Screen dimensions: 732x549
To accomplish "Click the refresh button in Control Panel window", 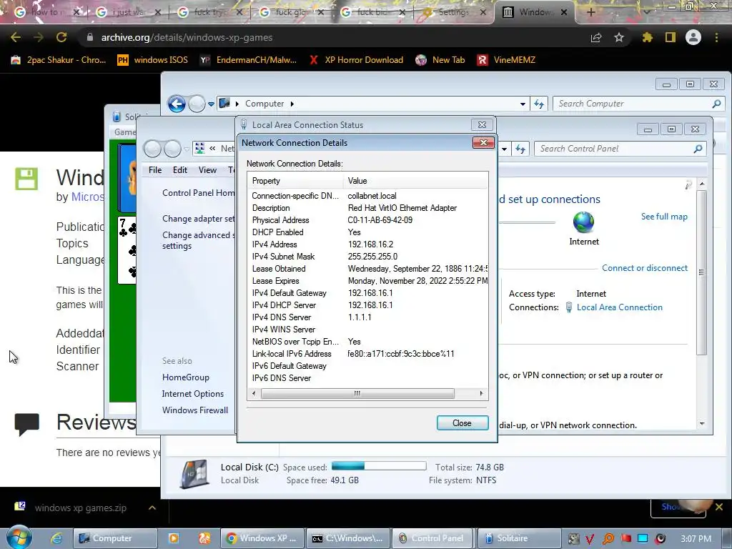I will (520, 149).
